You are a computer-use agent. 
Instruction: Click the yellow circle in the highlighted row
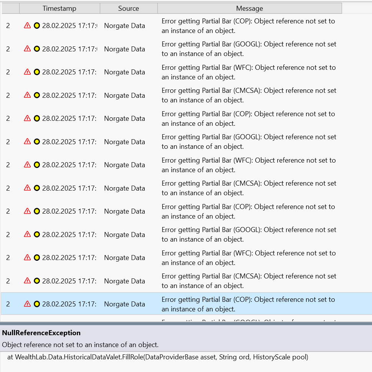(x=37, y=304)
